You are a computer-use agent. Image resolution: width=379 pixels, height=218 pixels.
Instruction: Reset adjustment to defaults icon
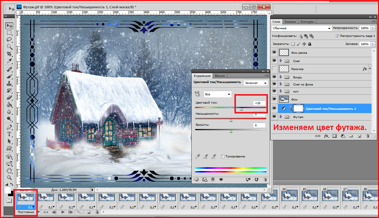tap(256, 180)
